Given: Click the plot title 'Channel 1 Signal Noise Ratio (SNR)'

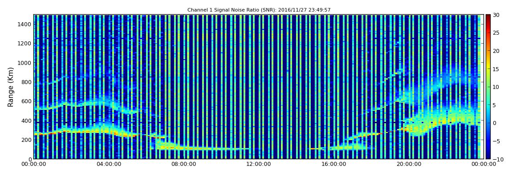Looking at the screenshot, I should point(259,10).
